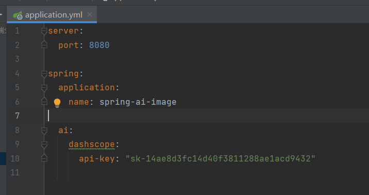Image resolution: width=369 pixels, height=195 pixels.
Task: Click the application key text
Action: click(87, 88)
